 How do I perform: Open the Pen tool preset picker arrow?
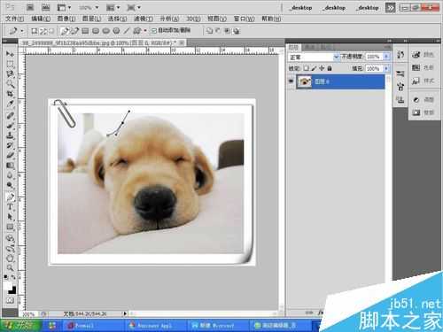22,31
